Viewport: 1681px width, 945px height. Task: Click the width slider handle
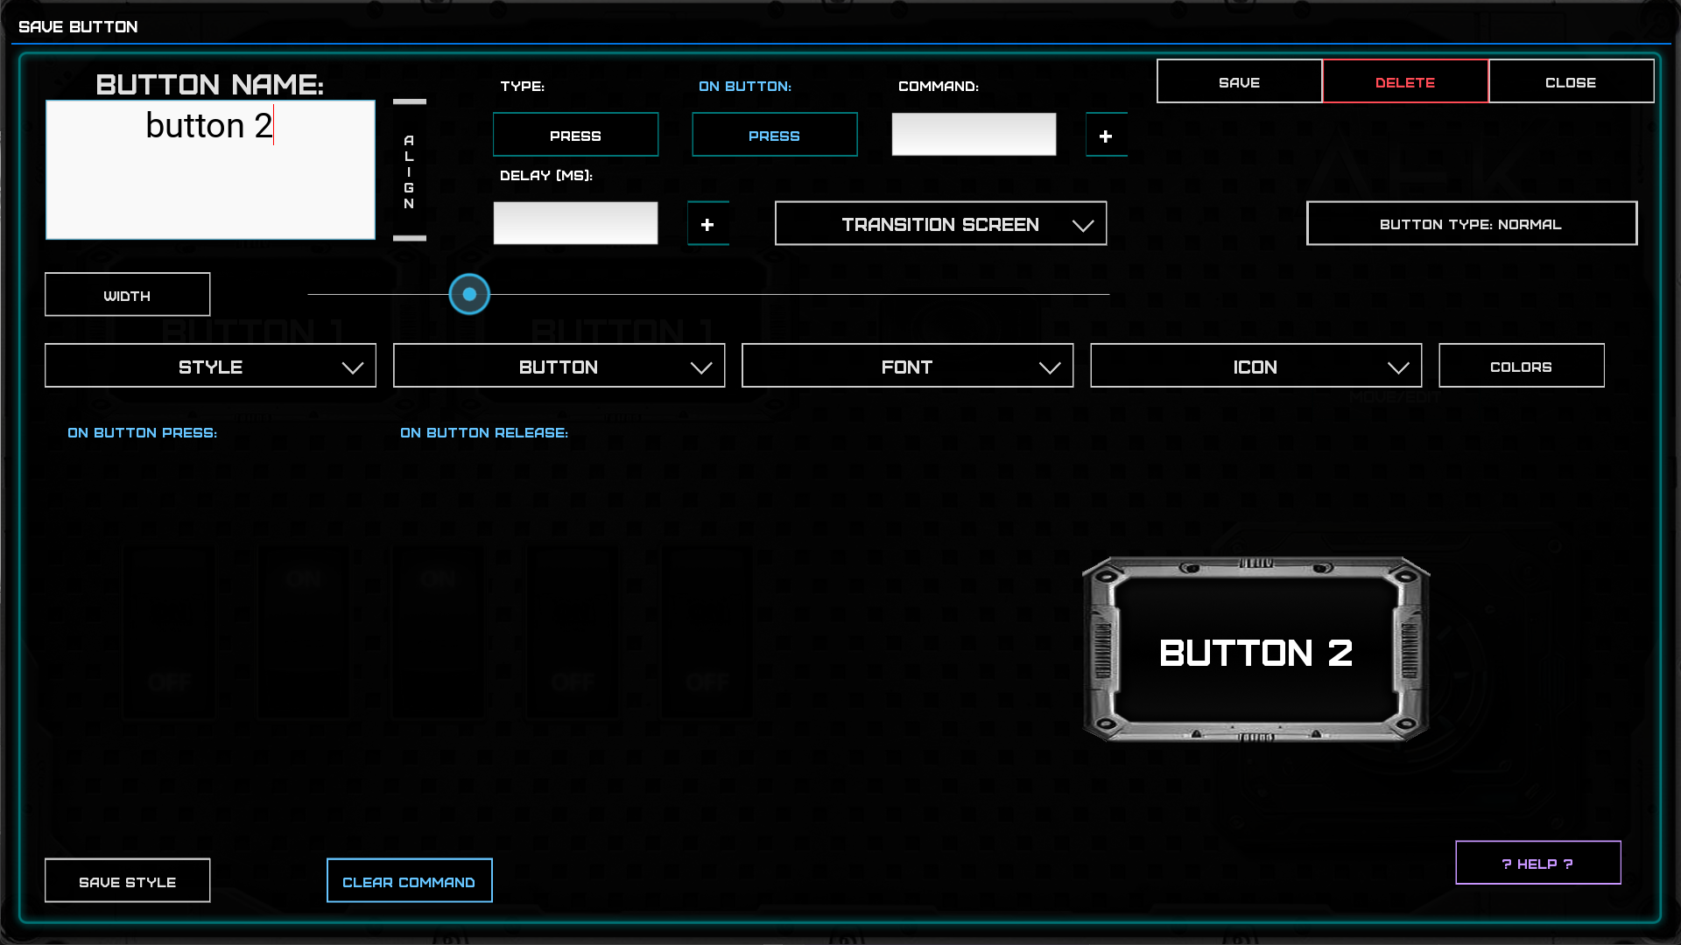pos(469,294)
